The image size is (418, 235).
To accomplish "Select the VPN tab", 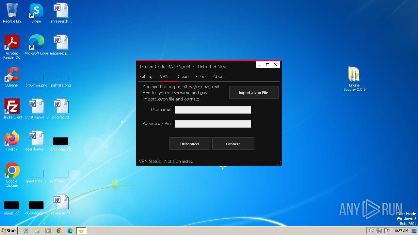I will pos(164,76).
